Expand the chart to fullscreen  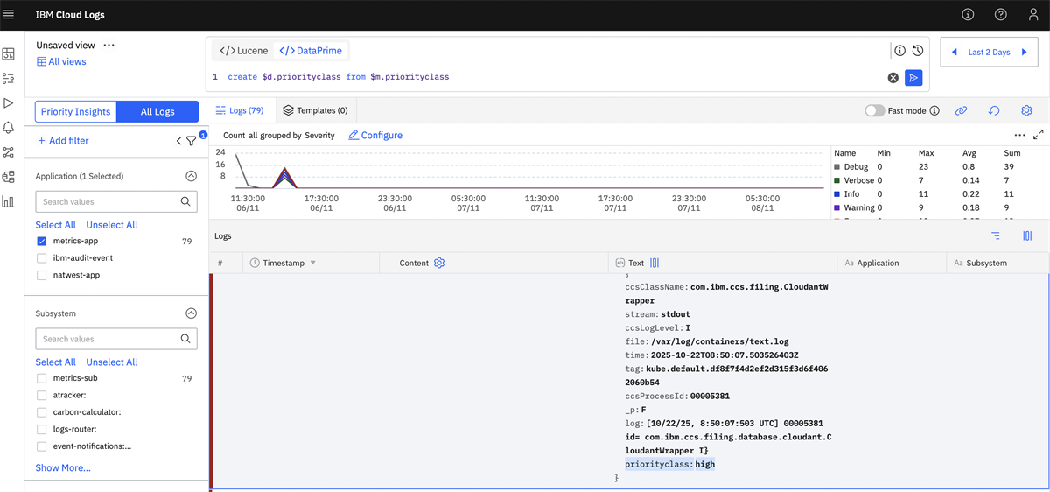1039,136
